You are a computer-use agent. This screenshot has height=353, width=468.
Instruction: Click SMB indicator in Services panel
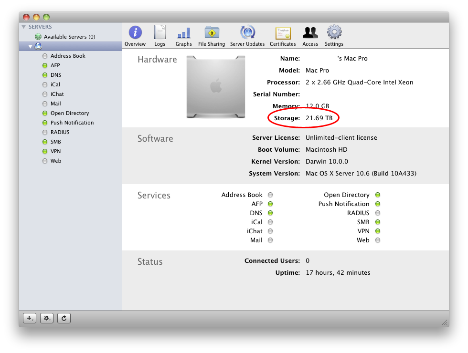tap(378, 222)
